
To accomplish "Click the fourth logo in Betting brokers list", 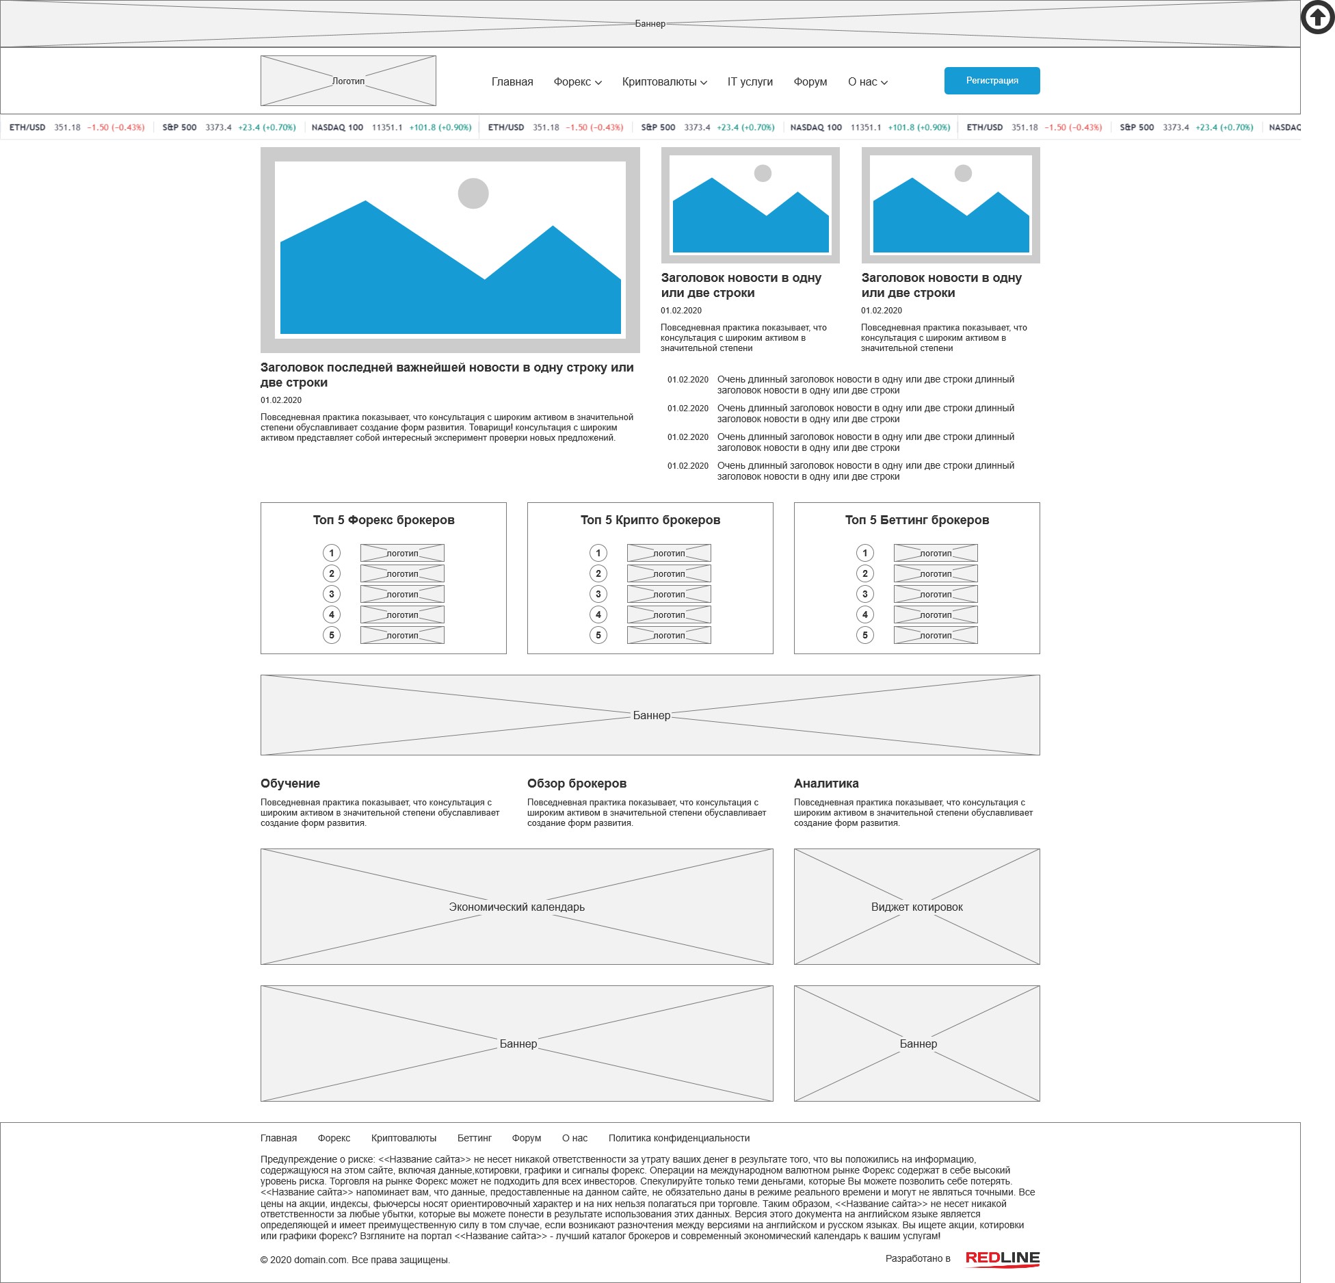I will point(936,614).
